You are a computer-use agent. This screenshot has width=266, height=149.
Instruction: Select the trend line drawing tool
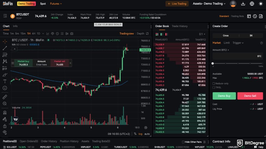pyautogui.click(x=5, y=48)
